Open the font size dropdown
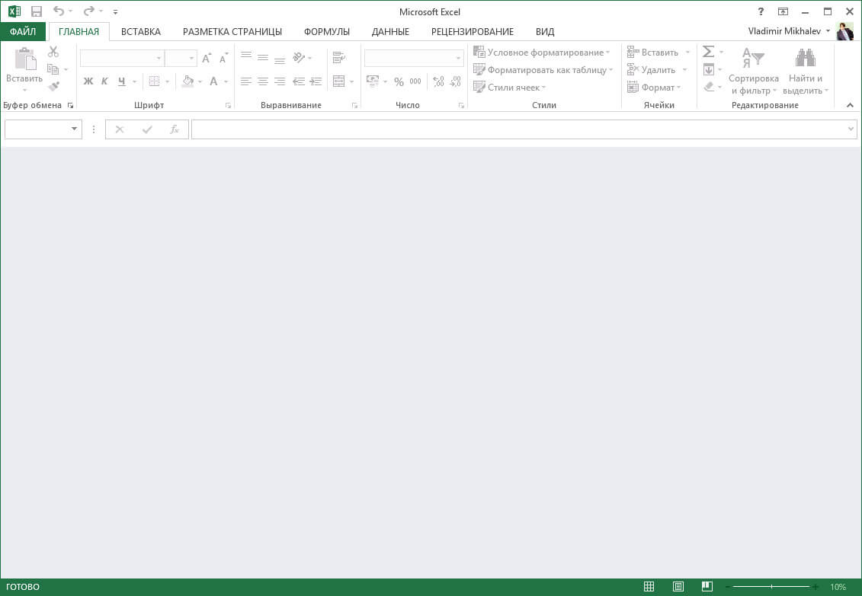862x596 pixels. 191,58
